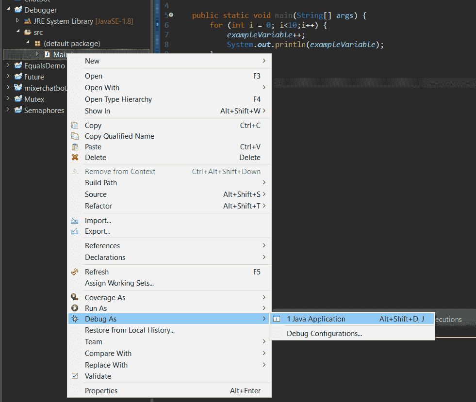The width and height of the screenshot is (476, 402).
Task: Click the Java Application launch icon
Action: tap(277, 319)
